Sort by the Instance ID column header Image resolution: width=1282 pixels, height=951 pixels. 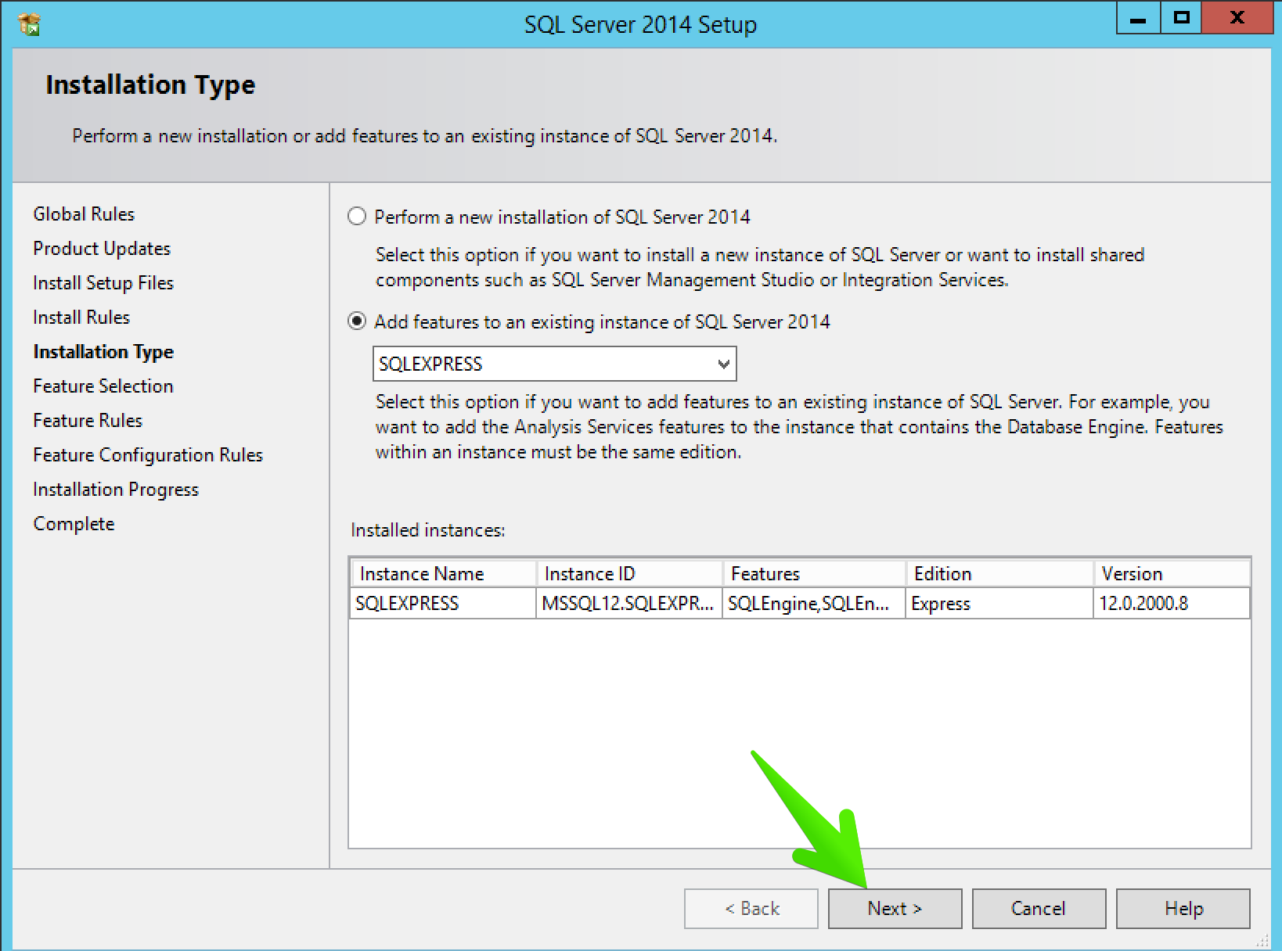(x=628, y=573)
